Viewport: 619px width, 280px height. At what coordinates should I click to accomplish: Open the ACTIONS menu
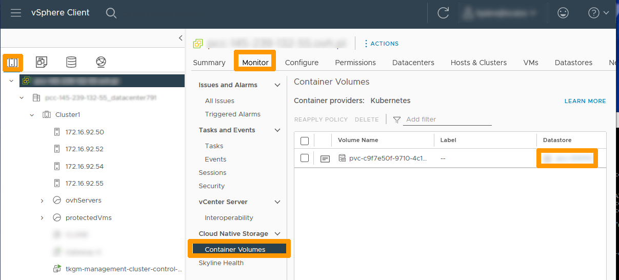pyautogui.click(x=381, y=44)
